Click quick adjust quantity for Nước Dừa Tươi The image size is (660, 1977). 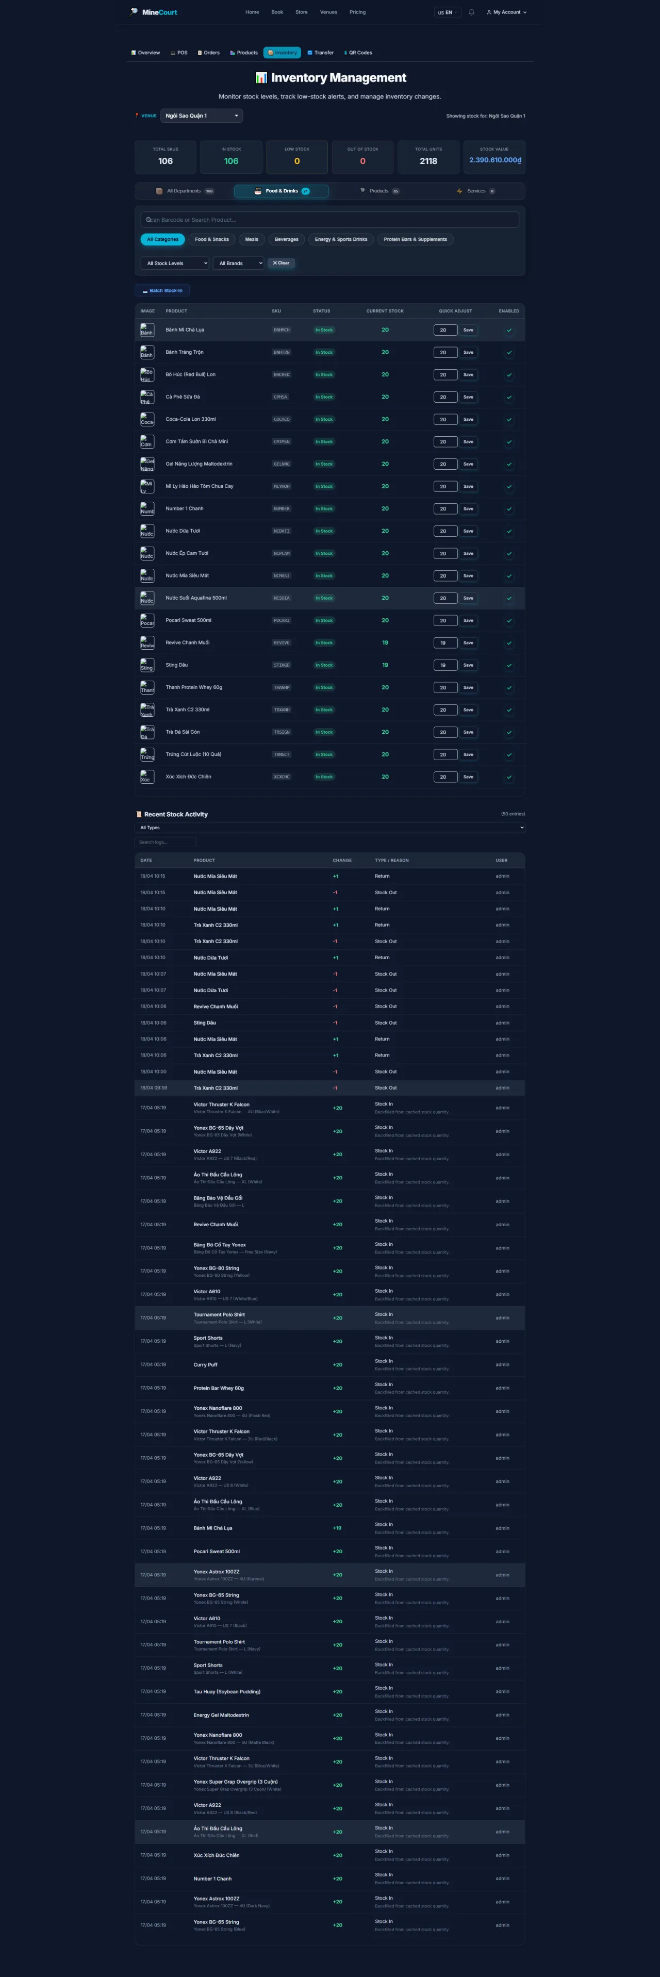(445, 531)
